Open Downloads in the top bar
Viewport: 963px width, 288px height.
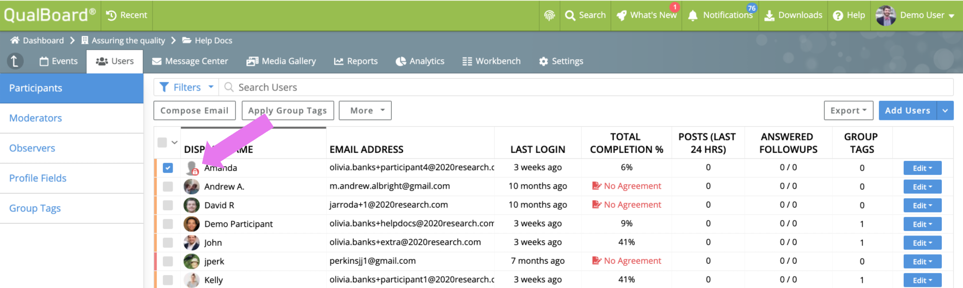click(x=793, y=15)
